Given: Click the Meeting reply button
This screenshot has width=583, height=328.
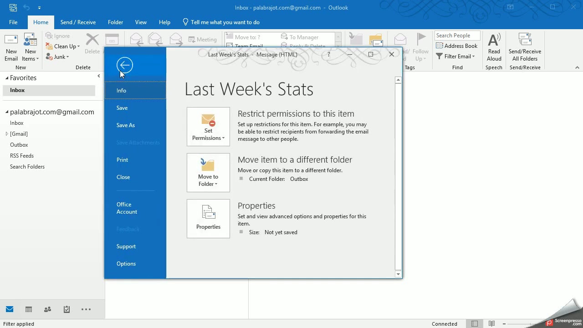Looking at the screenshot, I should [203, 39].
